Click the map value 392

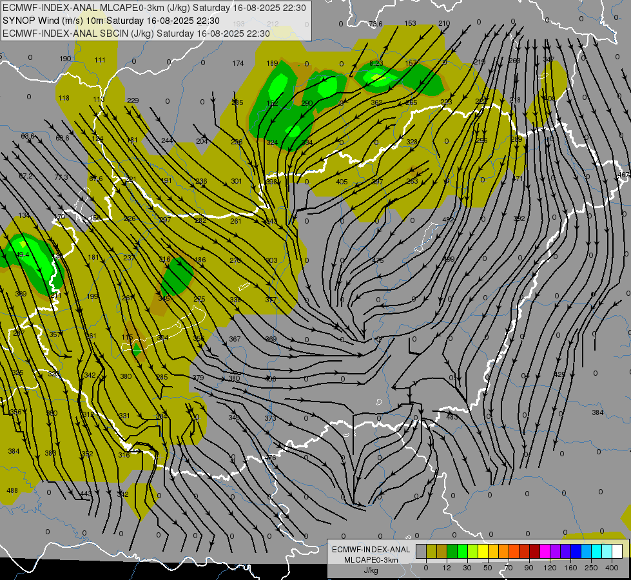click(519, 218)
